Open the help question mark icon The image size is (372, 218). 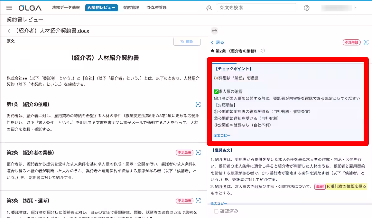pos(307,8)
